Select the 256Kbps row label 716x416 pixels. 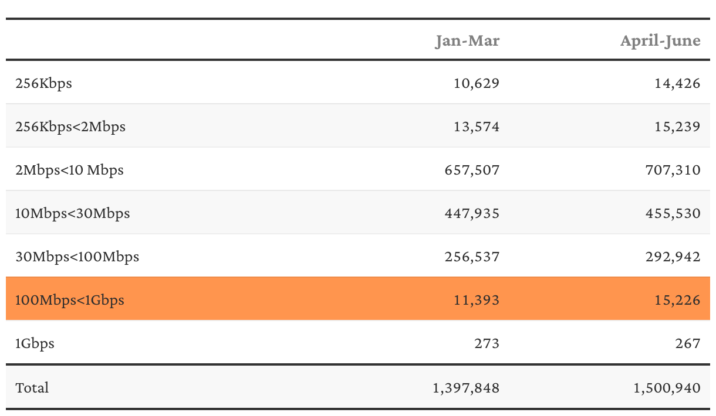click(x=44, y=83)
